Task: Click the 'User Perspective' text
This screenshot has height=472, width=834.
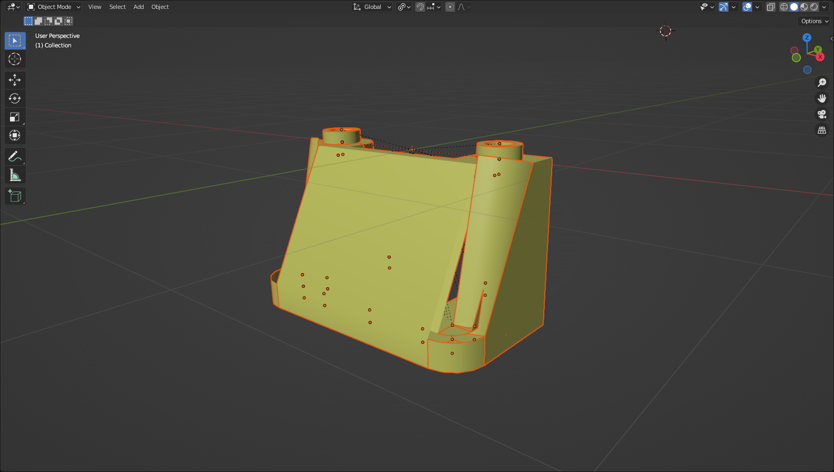Action: click(x=57, y=36)
